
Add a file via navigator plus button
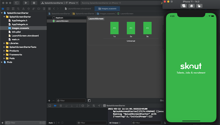coord(2,123)
